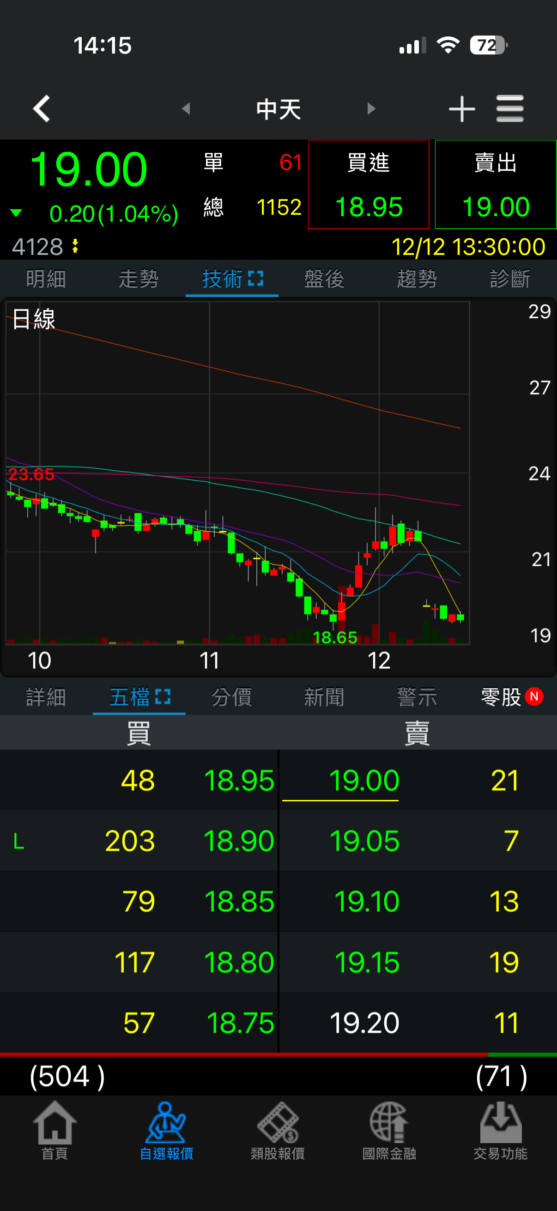Open the 診斷 tab
Screen dimensions: 557x1211
click(x=510, y=279)
